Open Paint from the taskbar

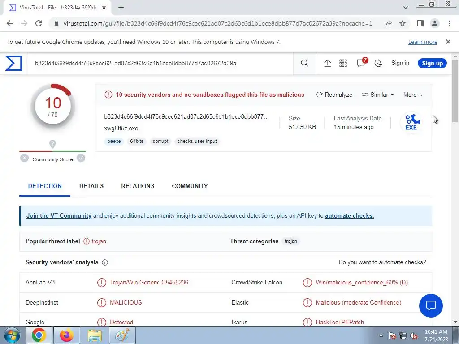pyautogui.click(x=122, y=335)
